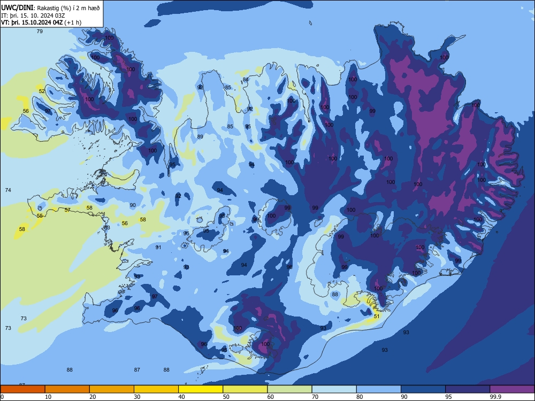This screenshot has height=401, width=535.
Task: Click the legend tick label '70'
Action: [x=315, y=397]
